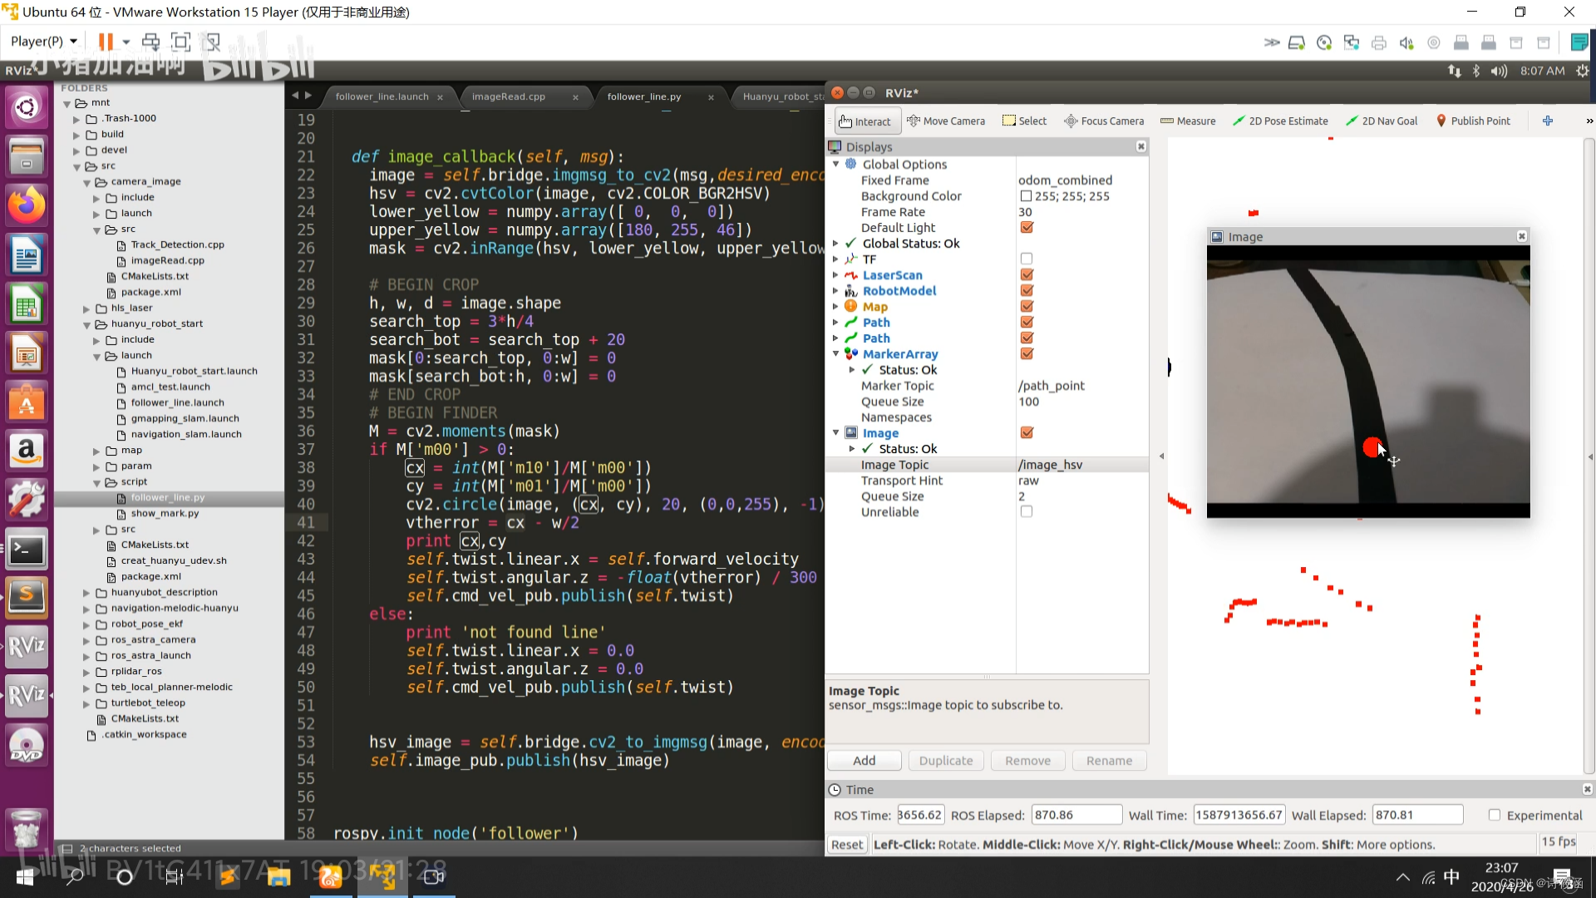This screenshot has width=1596, height=898.
Task: Enable the TF display checkbox
Action: click(1027, 259)
